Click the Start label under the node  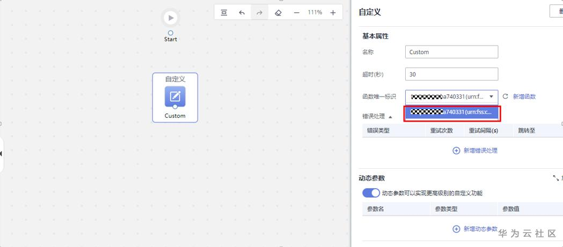[x=171, y=40]
